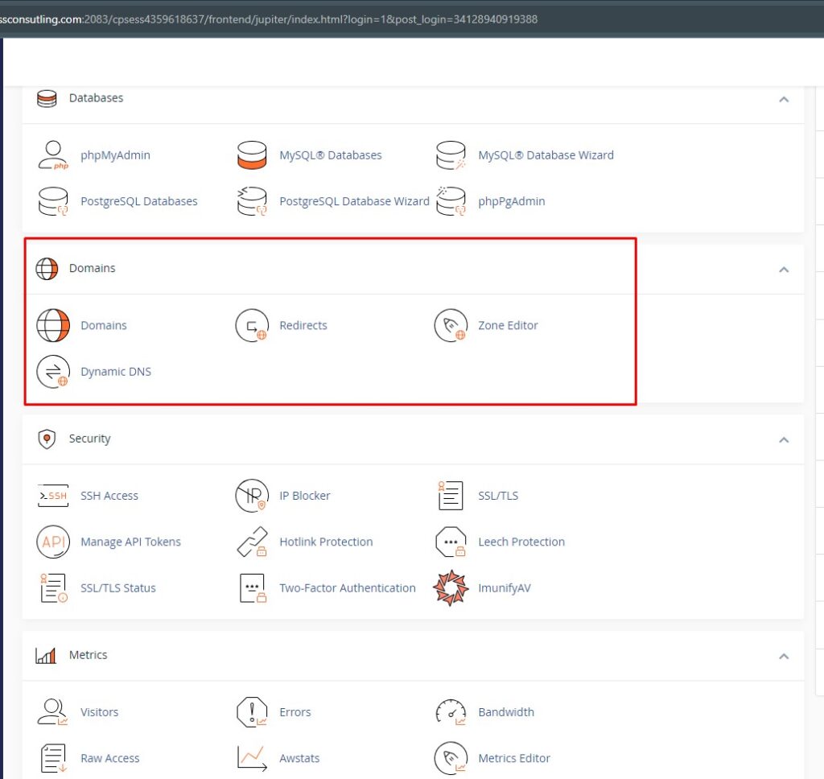
Task: Click the MySQL Databases icon
Action: (252, 155)
